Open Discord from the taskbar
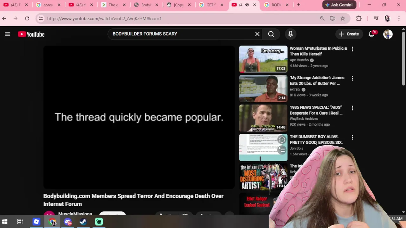Screen dimensions: 406x228 tap(68, 222)
